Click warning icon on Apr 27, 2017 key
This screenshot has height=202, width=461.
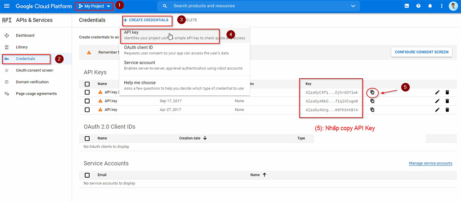100,109
